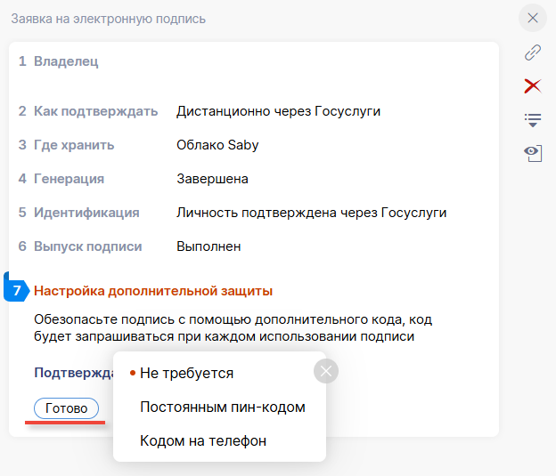Select the 'Не требуется' option
The height and width of the screenshot is (476, 556).
tap(186, 374)
